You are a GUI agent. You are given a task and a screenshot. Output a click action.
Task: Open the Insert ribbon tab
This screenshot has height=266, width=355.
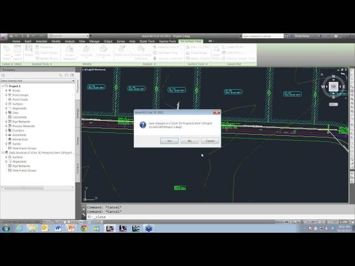coord(28,41)
